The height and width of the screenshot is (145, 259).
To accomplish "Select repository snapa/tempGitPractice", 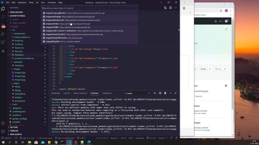I will pyautogui.click(x=89, y=38).
